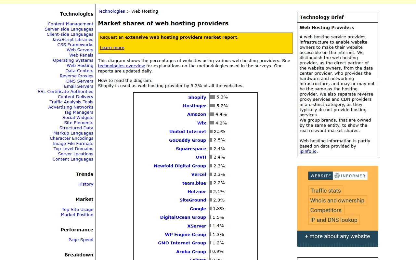Open United Internet provider details
416x260 pixels.
coord(188,132)
